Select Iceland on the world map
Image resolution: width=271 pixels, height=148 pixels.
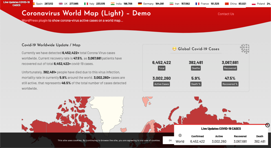coord(123,130)
